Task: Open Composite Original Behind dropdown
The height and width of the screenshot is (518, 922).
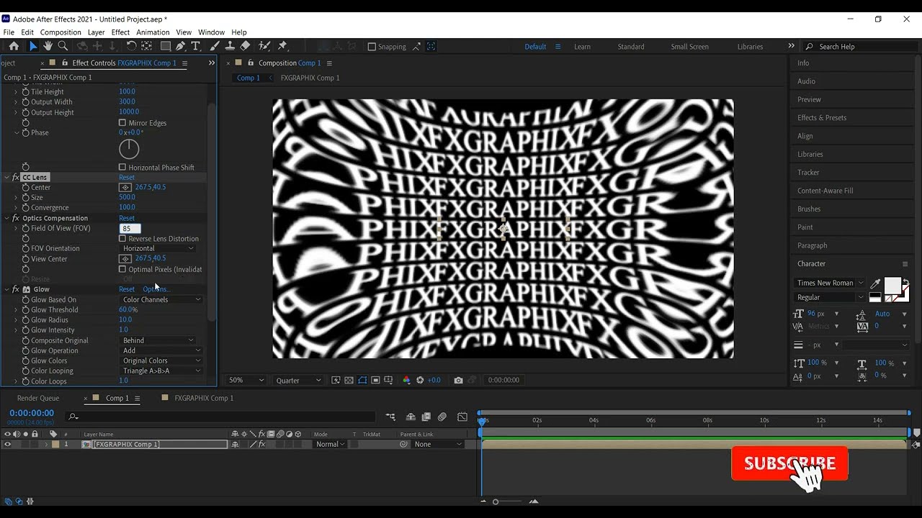Action: tap(158, 340)
